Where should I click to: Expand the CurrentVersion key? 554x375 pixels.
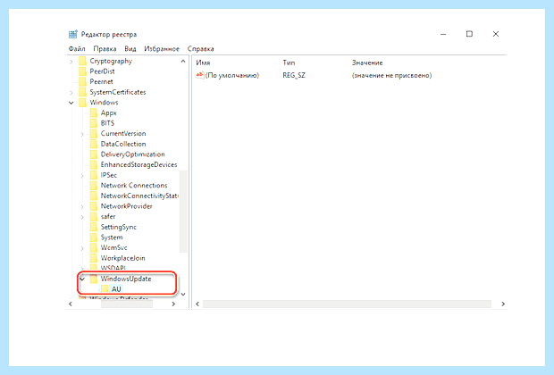click(x=82, y=134)
